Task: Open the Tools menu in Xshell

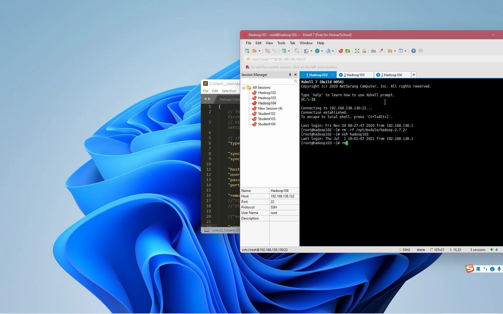Action: tap(281, 43)
